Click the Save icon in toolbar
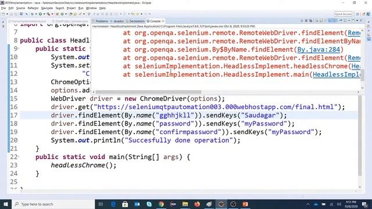 tap(12, 14)
